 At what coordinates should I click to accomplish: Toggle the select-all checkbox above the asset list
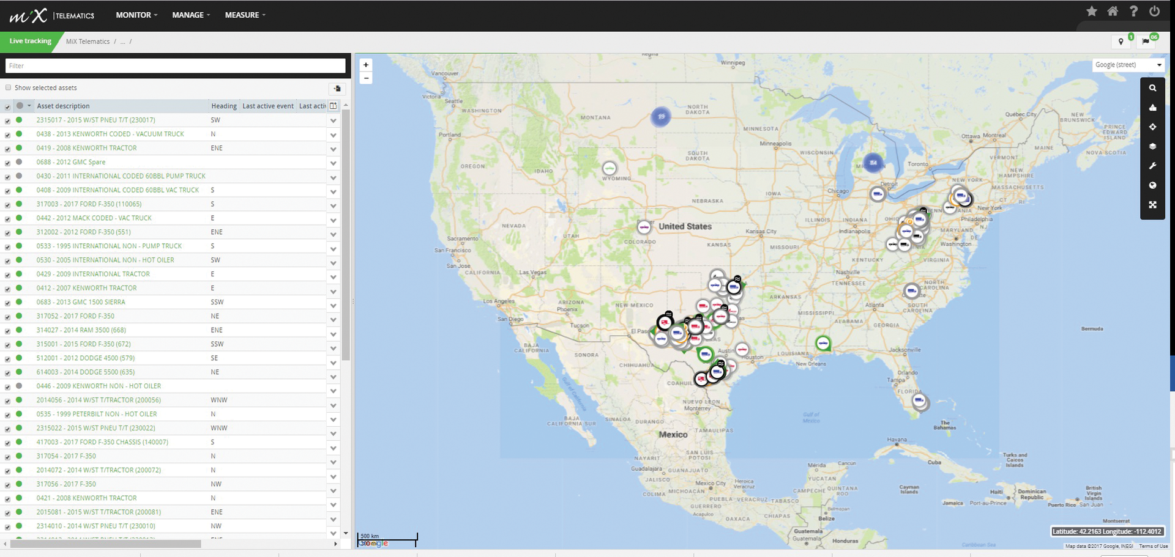pos(7,106)
